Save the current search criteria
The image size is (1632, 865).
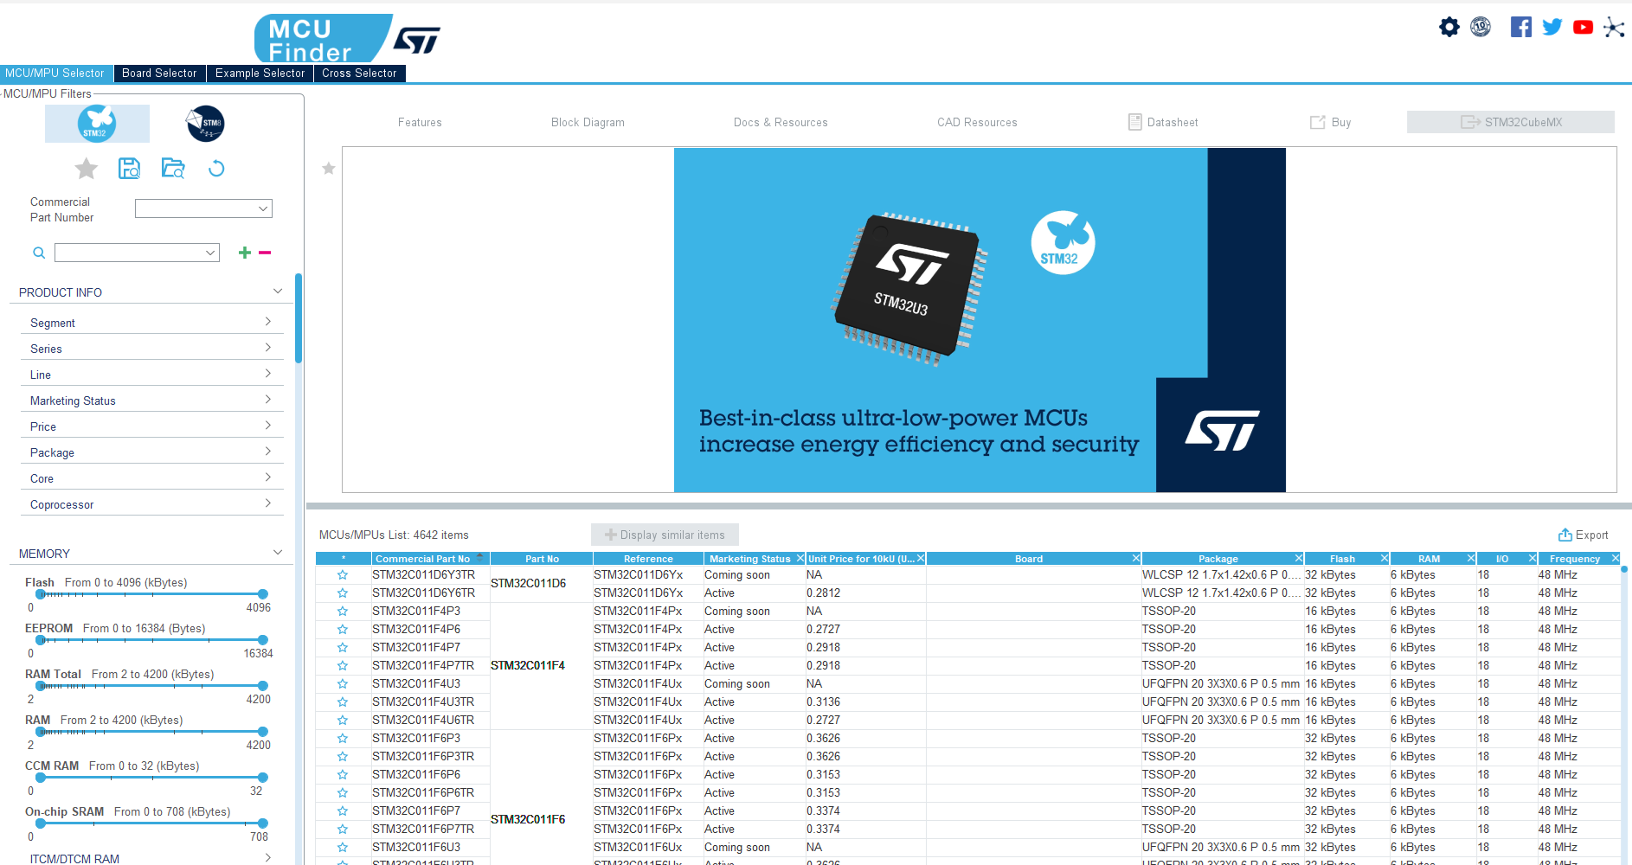[129, 168]
